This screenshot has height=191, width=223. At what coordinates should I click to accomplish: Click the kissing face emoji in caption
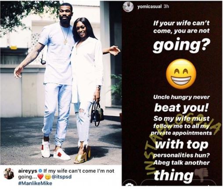pyautogui.click(x=47, y=177)
